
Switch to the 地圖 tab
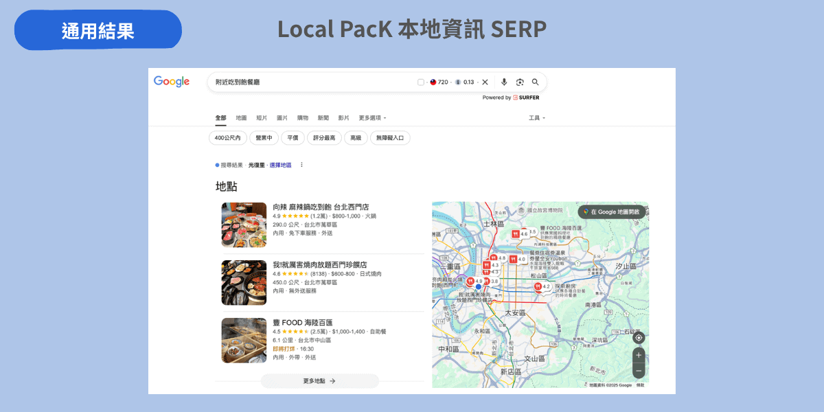tap(240, 117)
